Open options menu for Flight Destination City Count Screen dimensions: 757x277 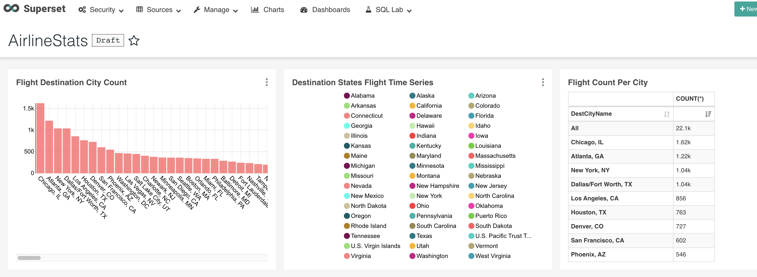pyautogui.click(x=266, y=82)
